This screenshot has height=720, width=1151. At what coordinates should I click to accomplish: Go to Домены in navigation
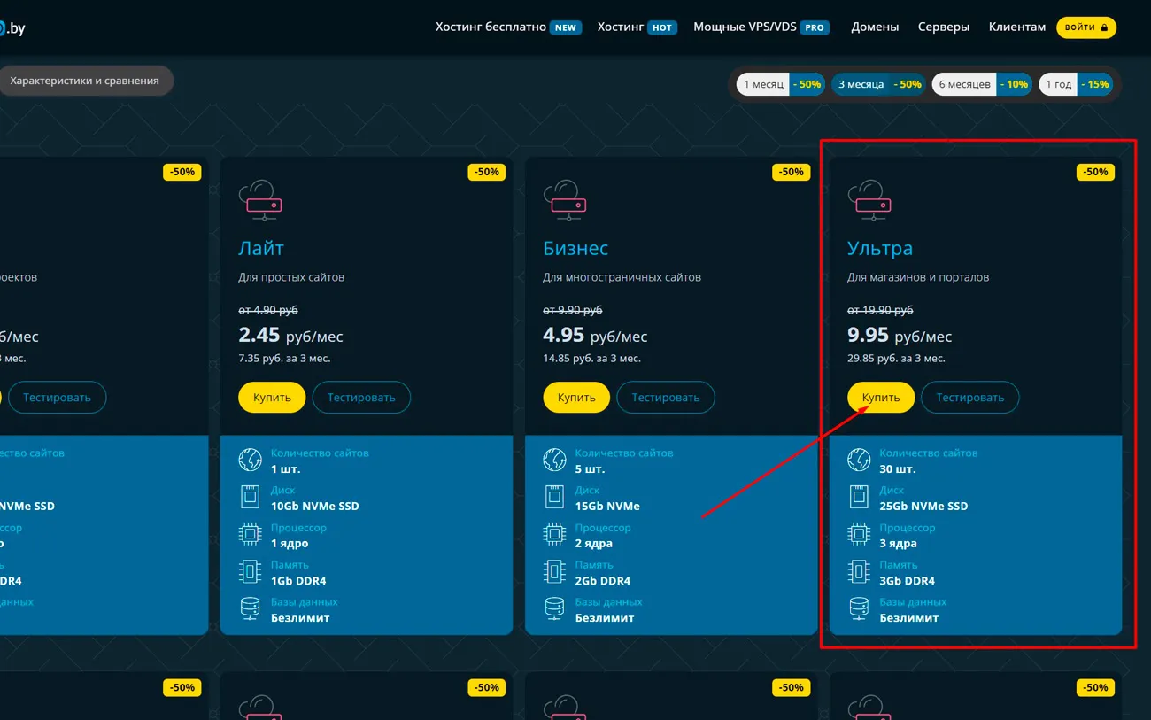(x=875, y=27)
